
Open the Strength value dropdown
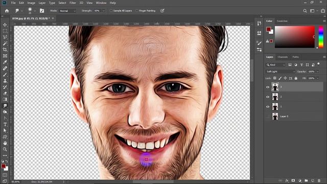[x=103, y=11]
